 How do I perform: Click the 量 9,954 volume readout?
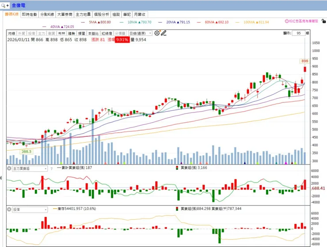coord(138,40)
